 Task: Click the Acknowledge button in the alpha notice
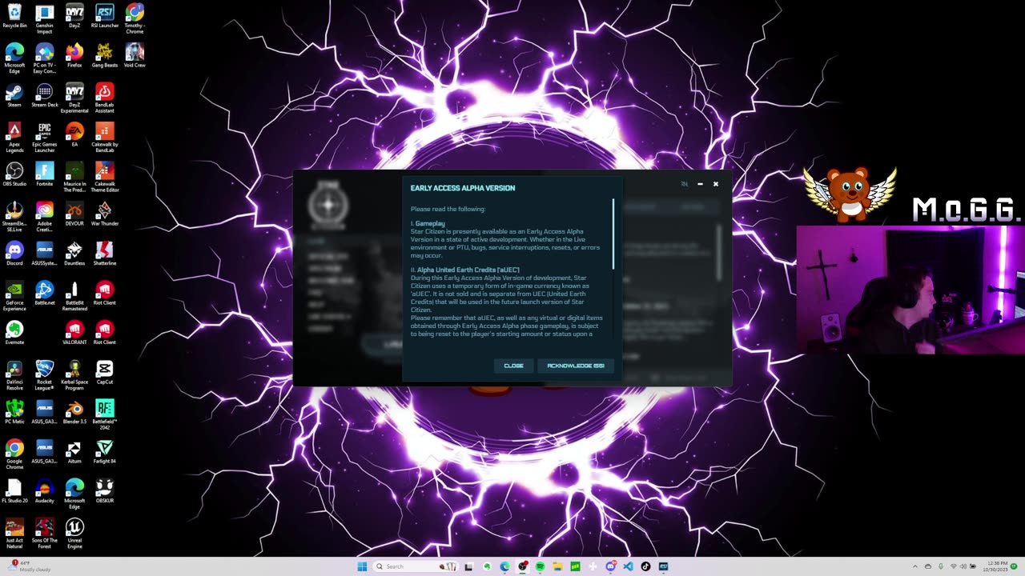[576, 366]
